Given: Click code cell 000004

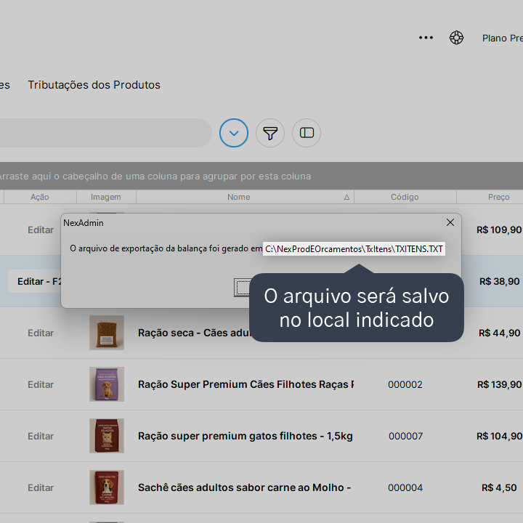Looking at the screenshot, I should pos(405,487).
